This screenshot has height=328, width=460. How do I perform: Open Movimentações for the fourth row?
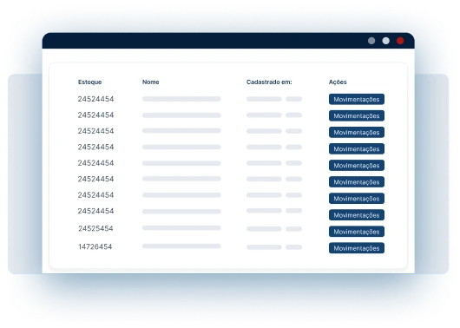tap(357, 148)
